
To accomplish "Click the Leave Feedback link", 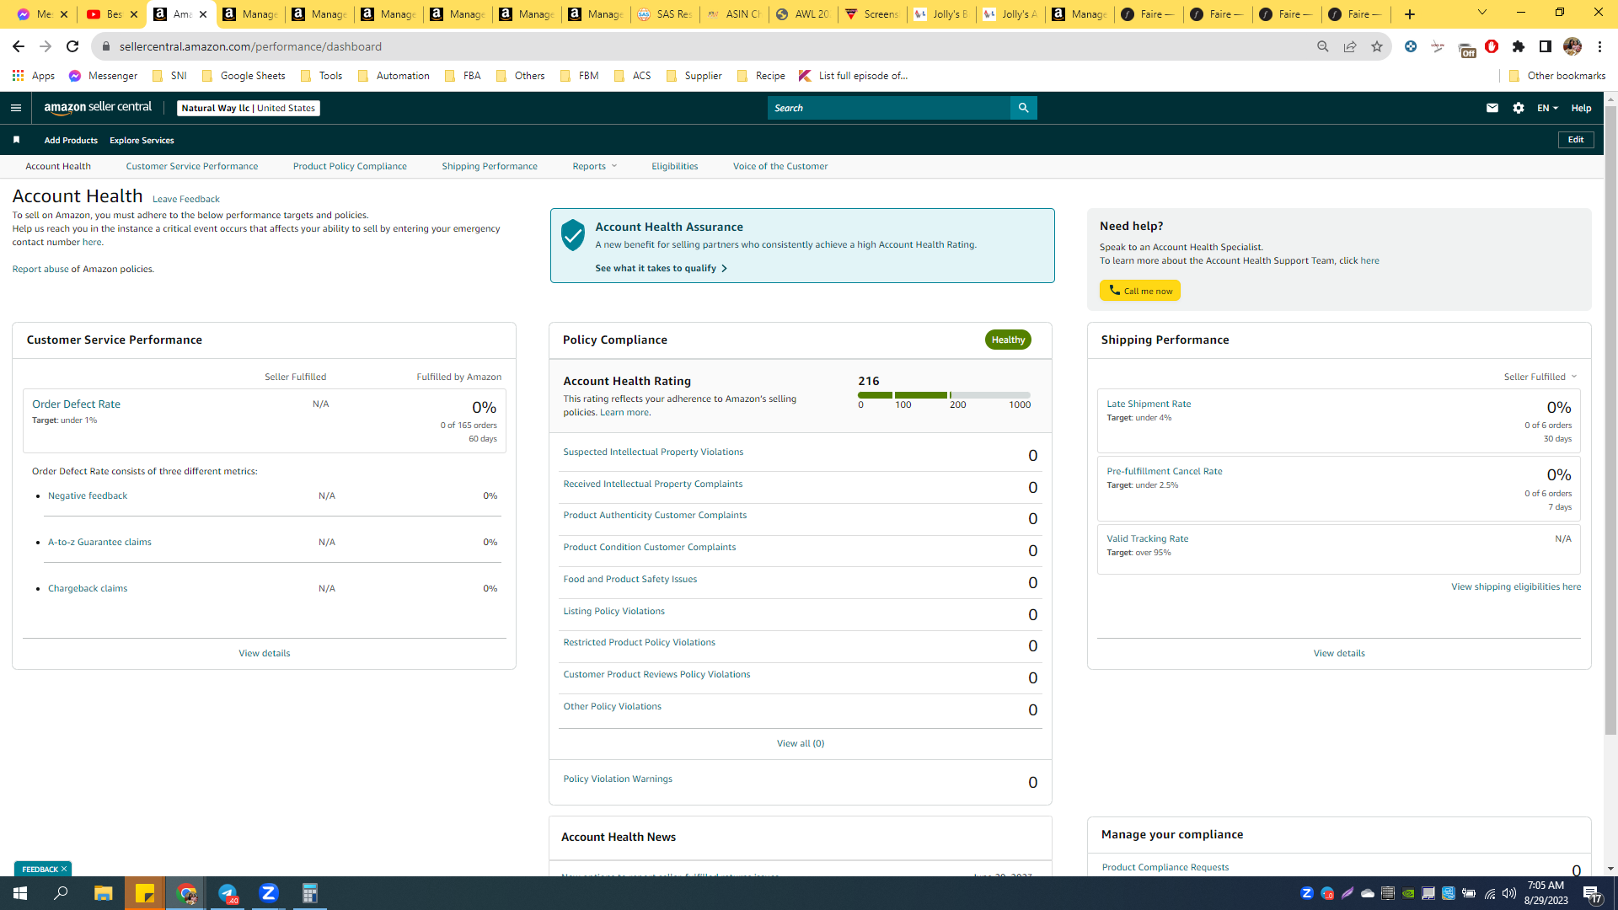I will coord(186,199).
